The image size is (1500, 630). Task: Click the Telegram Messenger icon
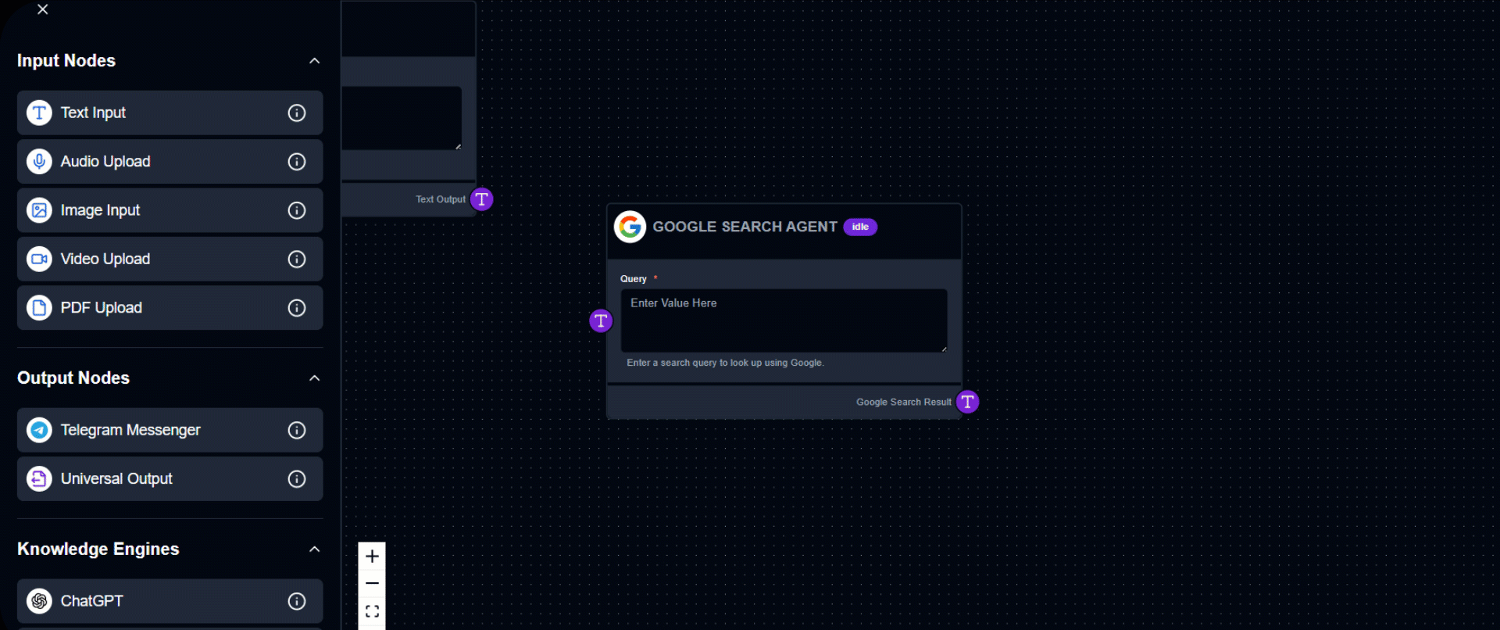point(39,430)
